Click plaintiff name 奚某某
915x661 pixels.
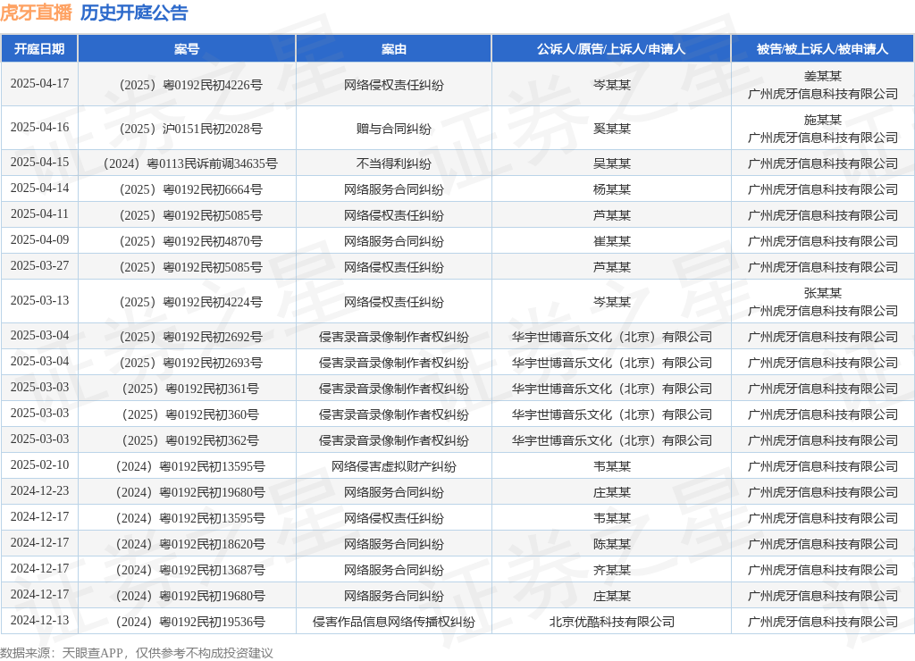(611, 129)
